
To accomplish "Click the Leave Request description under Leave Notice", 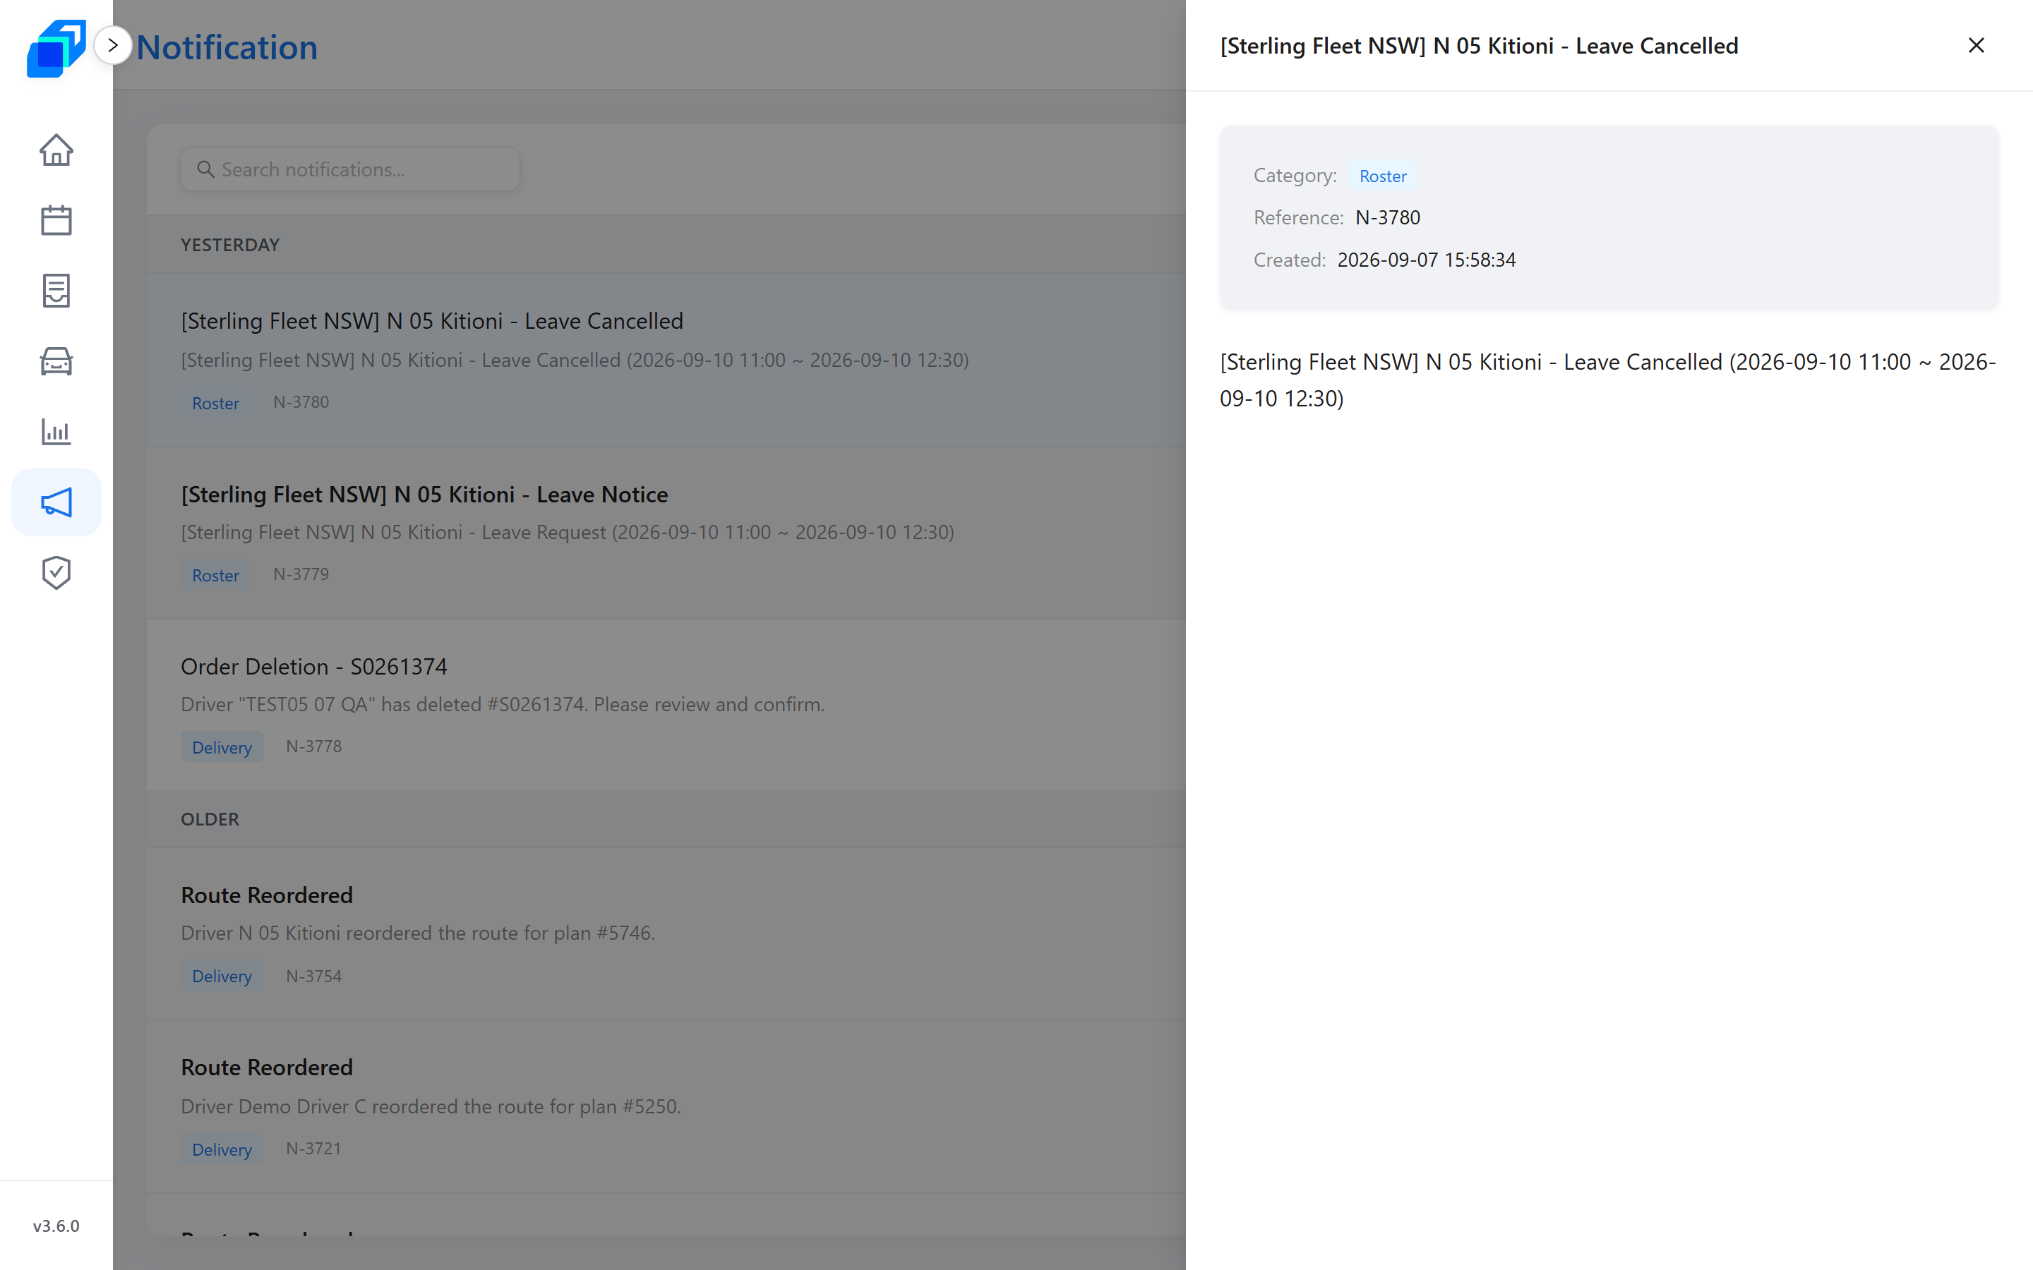I will point(567,533).
